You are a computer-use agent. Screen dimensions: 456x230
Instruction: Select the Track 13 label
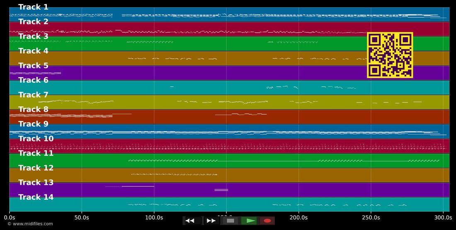(36, 183)
